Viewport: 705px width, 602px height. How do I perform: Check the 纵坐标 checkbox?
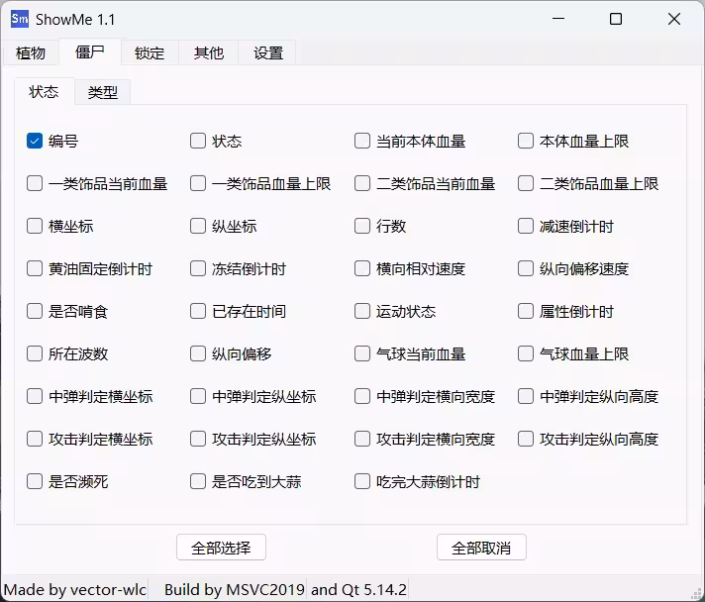(x=198, y=226)
